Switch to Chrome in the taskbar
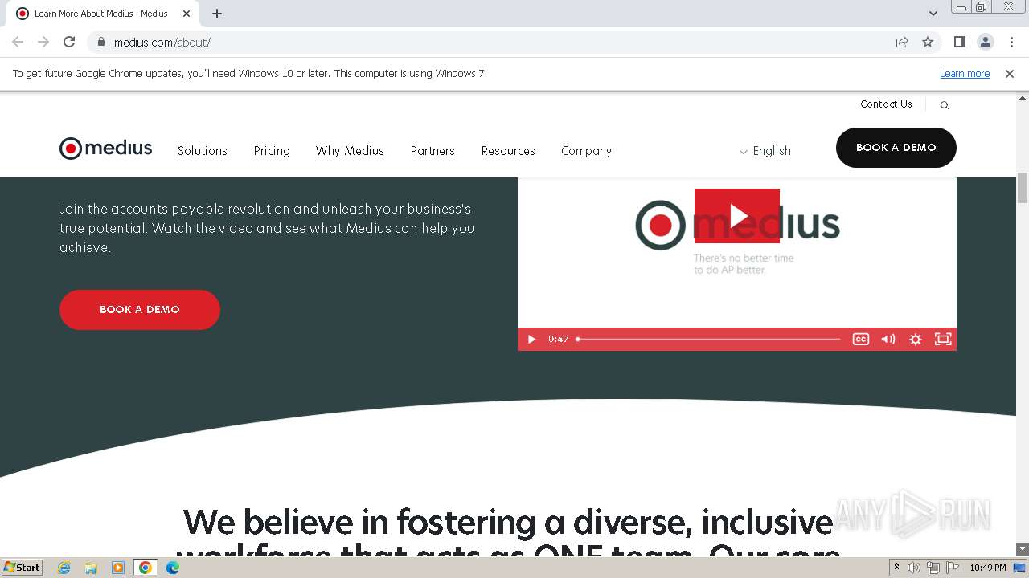 pos(146,568)
